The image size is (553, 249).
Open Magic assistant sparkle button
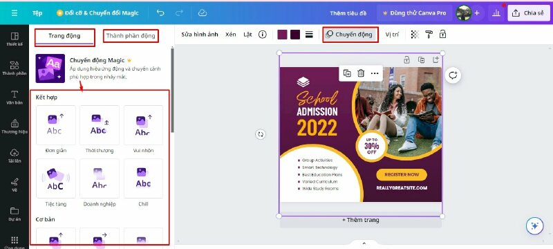click(534, 226)
